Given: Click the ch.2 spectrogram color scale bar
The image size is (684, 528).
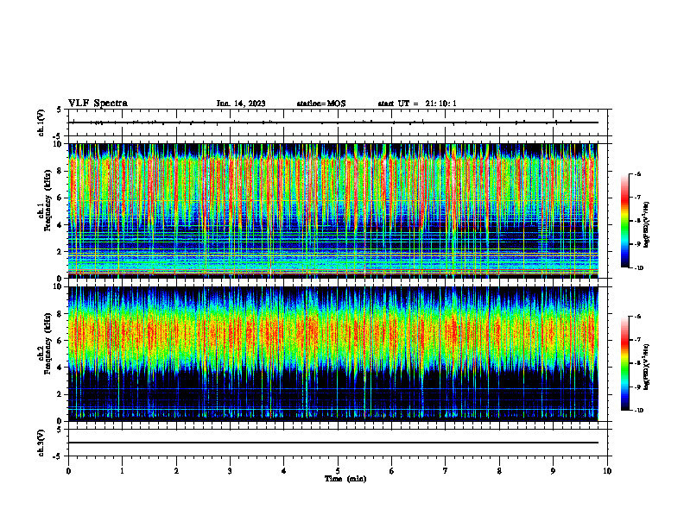Looking at the screenshot, I should tap(624, 363).
